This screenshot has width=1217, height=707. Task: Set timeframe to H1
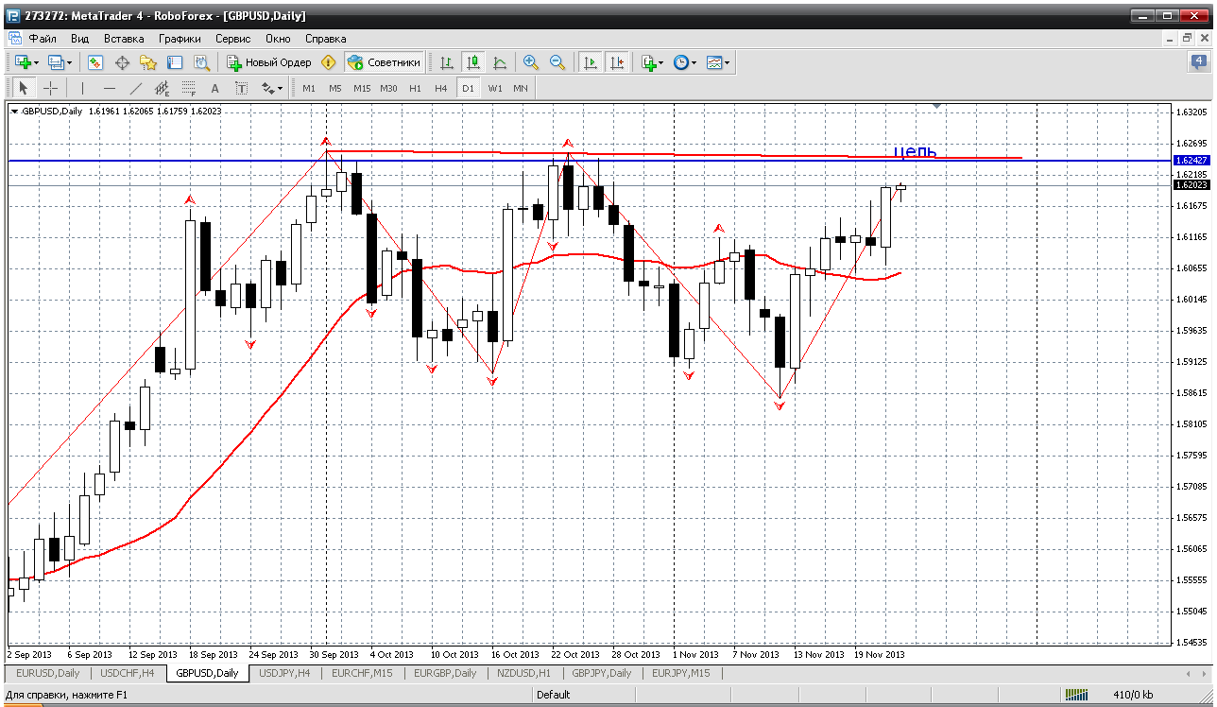tap(415, 88)
